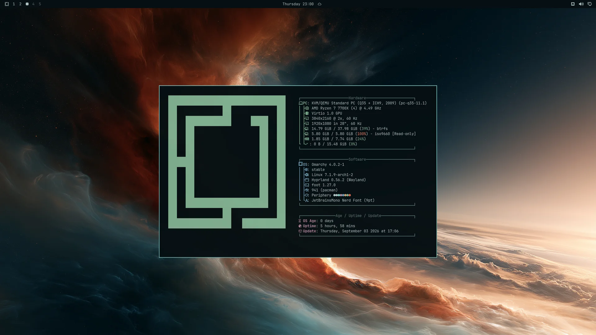
Task: Click the red color dot in palette
Action: (350, 195)
